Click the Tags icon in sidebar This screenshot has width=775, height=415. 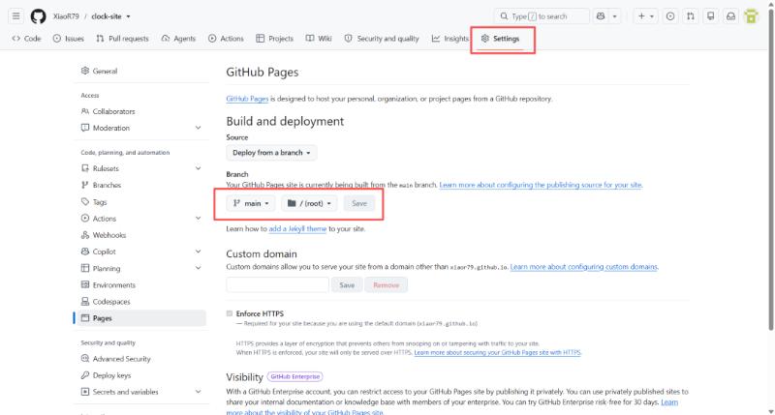pyautogui.click(x=85, y=202)
